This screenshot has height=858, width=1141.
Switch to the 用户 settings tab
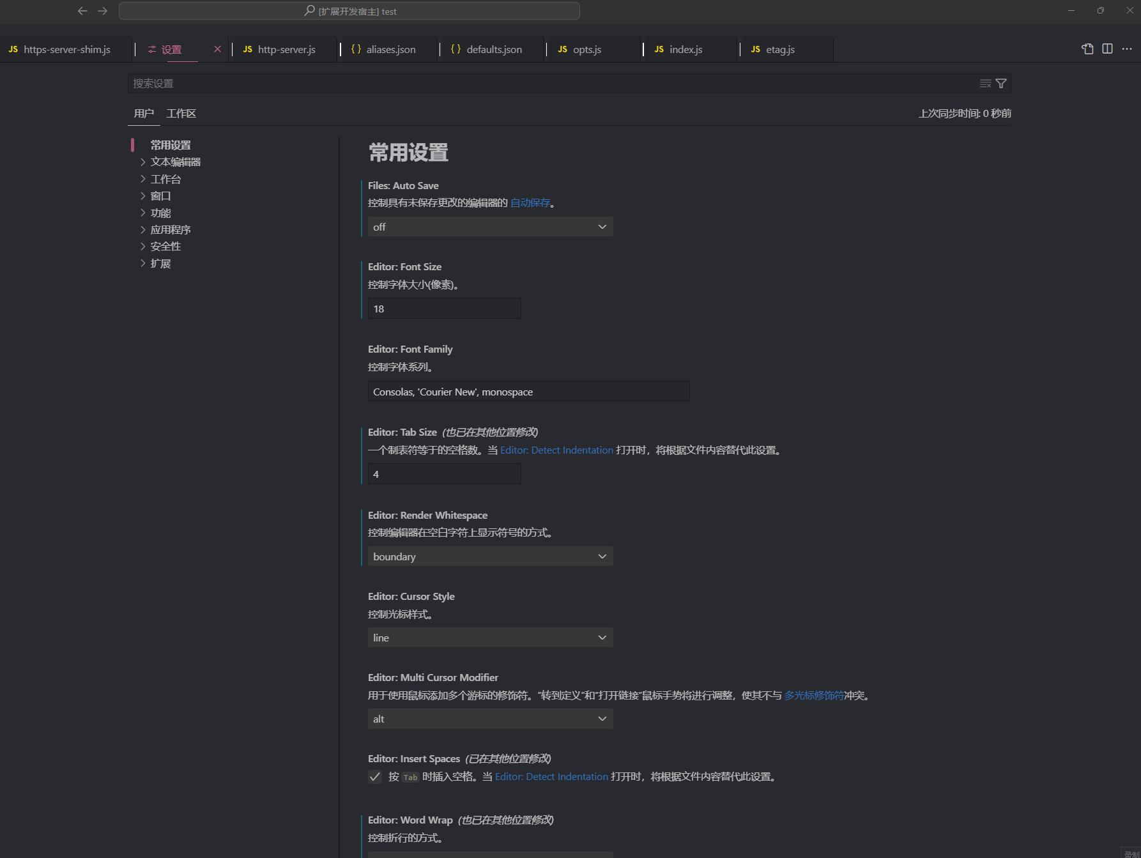(144, 114)
